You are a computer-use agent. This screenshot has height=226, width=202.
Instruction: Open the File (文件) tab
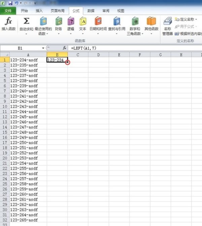pyautogui.click(x=8, y=11)
